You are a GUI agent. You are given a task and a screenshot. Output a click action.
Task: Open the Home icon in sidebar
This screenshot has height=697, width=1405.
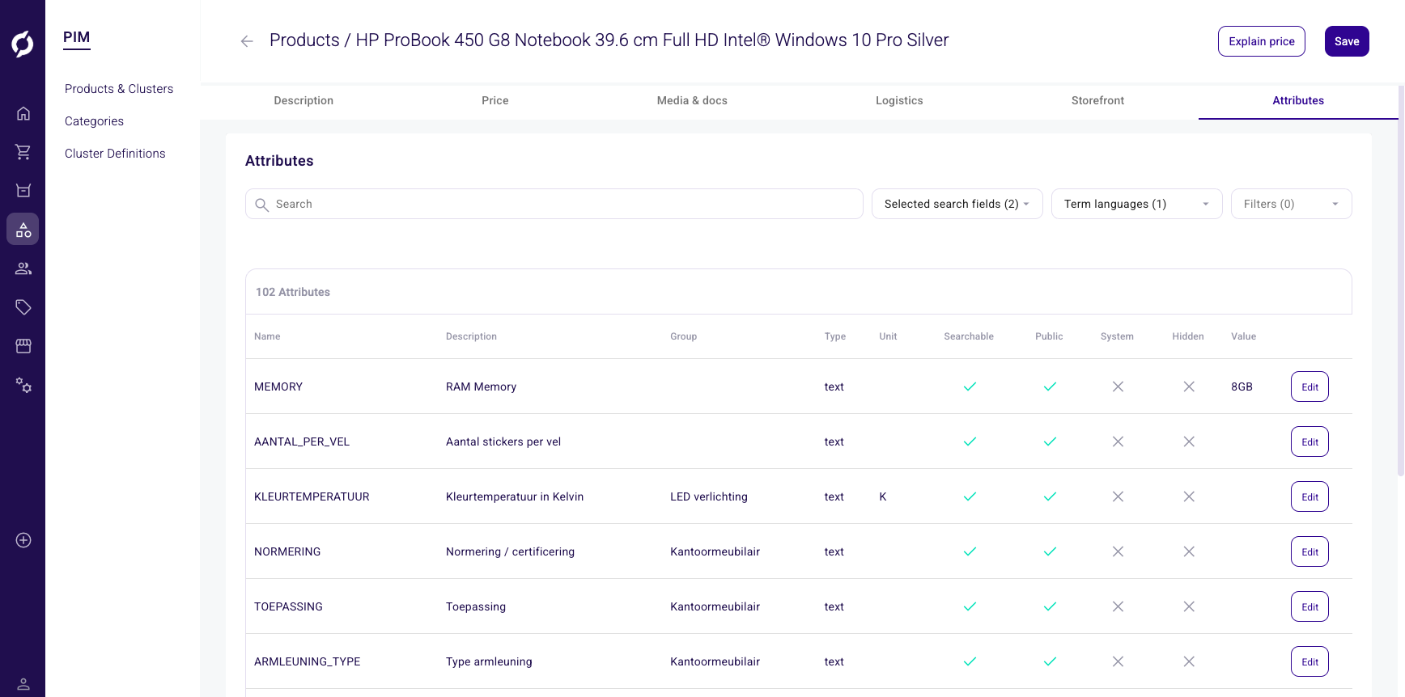tap(23, 113)
